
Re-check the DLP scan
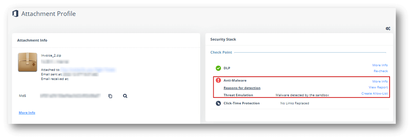(381, 71)
